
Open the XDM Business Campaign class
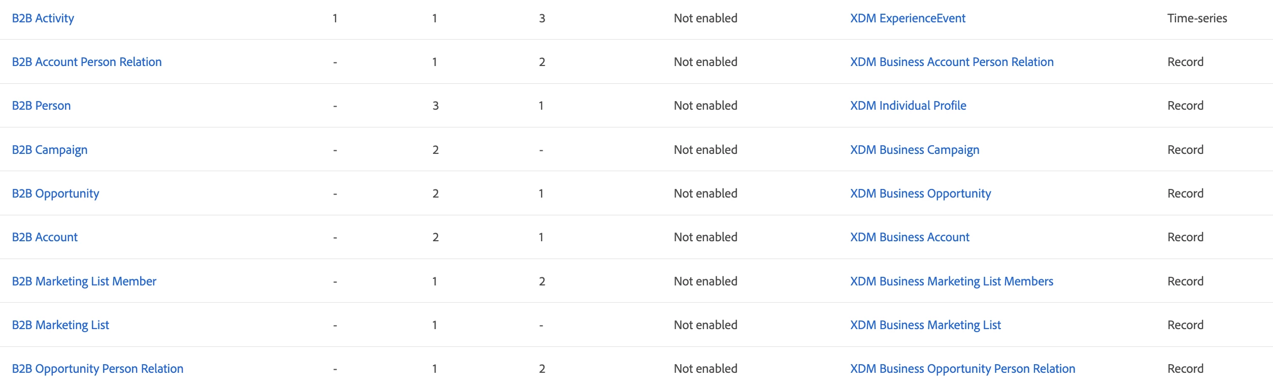(915, 150)
